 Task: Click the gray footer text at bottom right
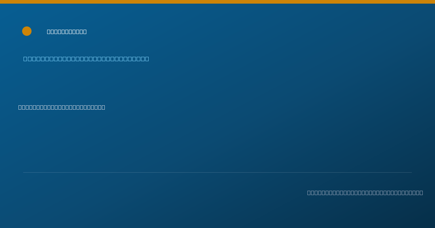pyautogui.click(x=365, y=193)
